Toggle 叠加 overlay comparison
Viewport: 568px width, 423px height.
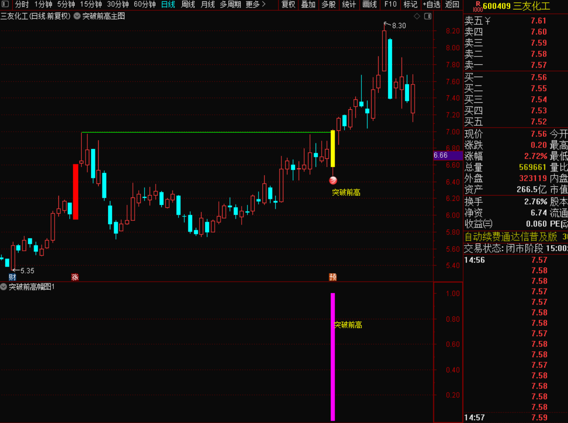pyautogui.click(x=308, y=5)
